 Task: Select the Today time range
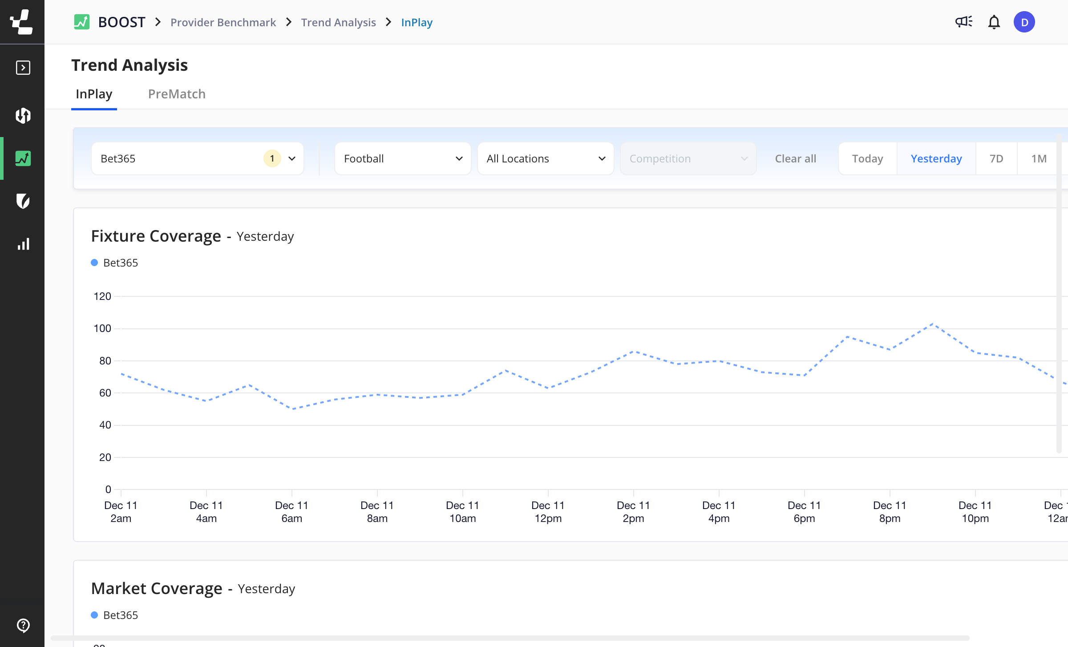click(867, 159)
